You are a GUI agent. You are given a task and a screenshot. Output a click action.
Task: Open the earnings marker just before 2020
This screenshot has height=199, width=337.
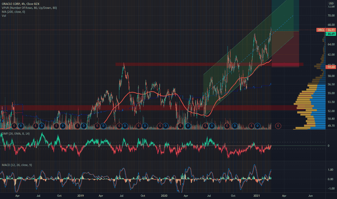pos(160,126)
